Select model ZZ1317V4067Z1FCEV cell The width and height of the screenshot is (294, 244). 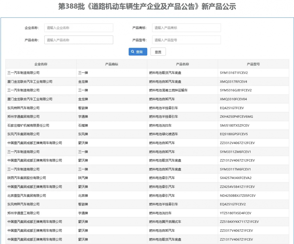pos(253,239)
